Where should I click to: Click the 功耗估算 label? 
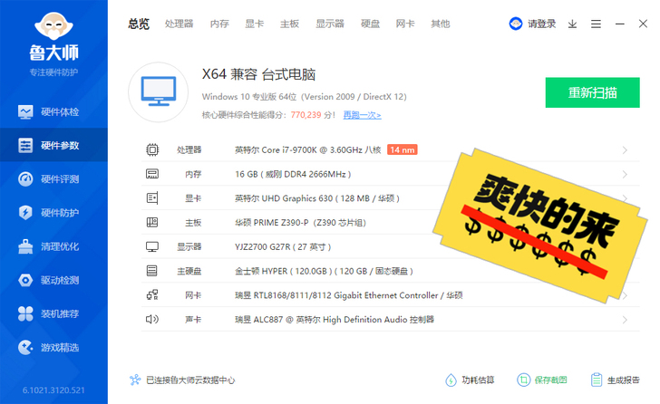[478, 380]
